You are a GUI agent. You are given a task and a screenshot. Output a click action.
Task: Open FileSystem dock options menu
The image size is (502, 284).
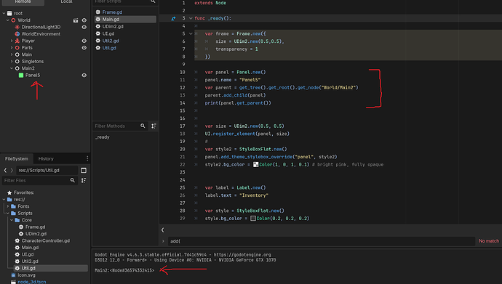click(x=87, y=159)
